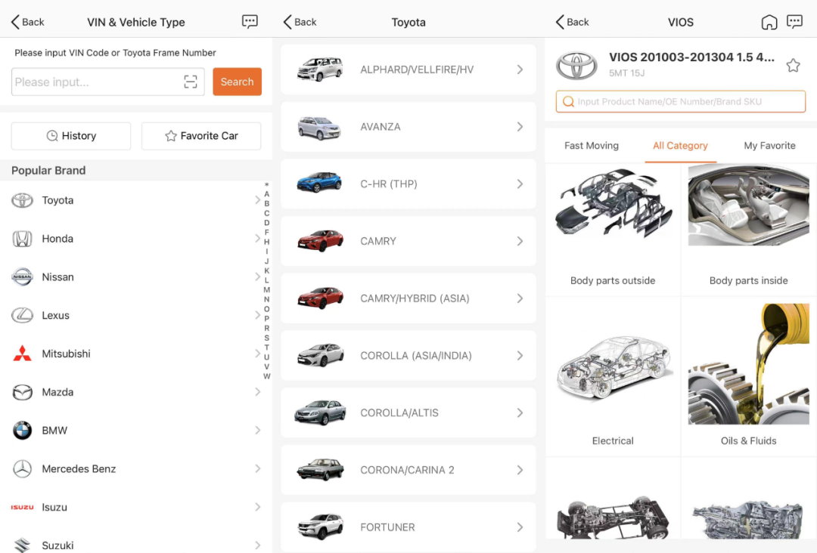Jump to letter A in alphabet index
The height and width of the screenshot is (553, 817).
coord(267,194)
